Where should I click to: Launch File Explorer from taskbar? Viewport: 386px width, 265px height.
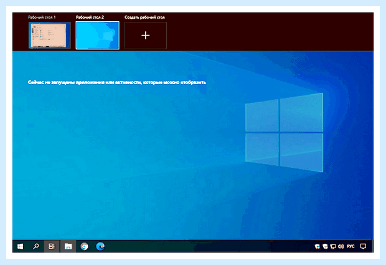(68, 246)
